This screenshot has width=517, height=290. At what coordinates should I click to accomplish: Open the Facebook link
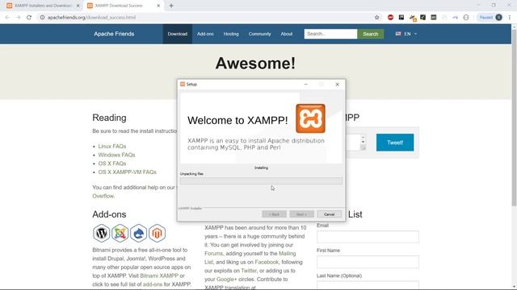(267, 262)
